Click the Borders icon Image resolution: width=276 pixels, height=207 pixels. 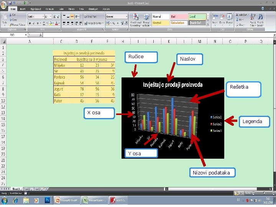44,23
